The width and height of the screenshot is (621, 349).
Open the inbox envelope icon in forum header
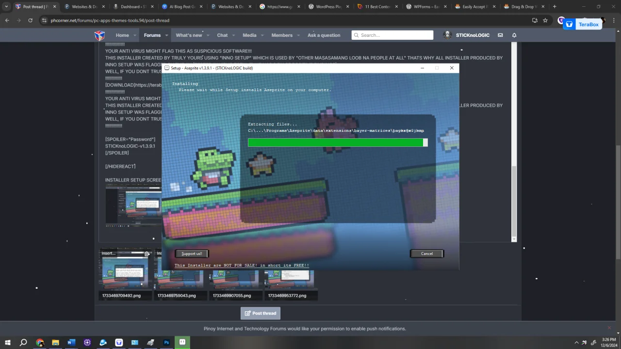click(x=500, y=35)
